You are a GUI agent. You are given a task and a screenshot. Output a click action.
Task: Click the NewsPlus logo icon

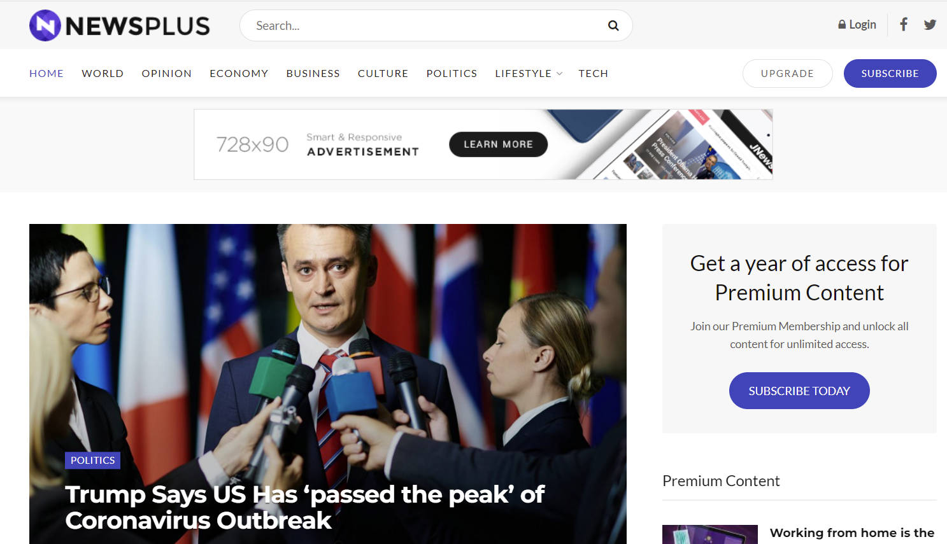pyautogui.click(x=45, y=25)
